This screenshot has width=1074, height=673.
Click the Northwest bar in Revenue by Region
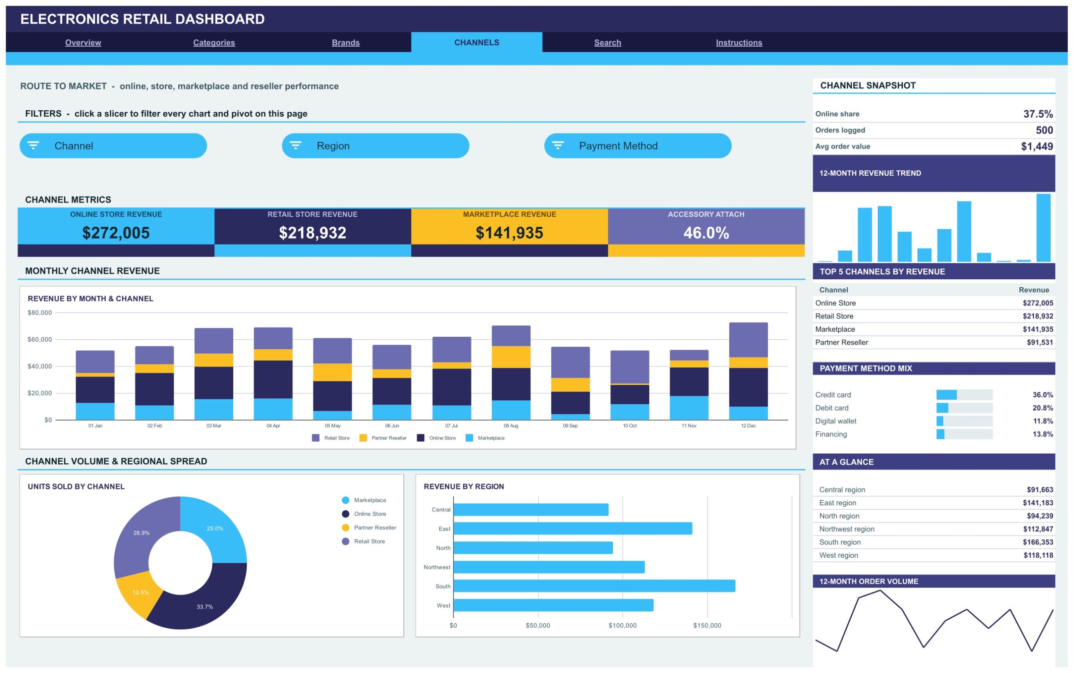(x=549, y=567)
